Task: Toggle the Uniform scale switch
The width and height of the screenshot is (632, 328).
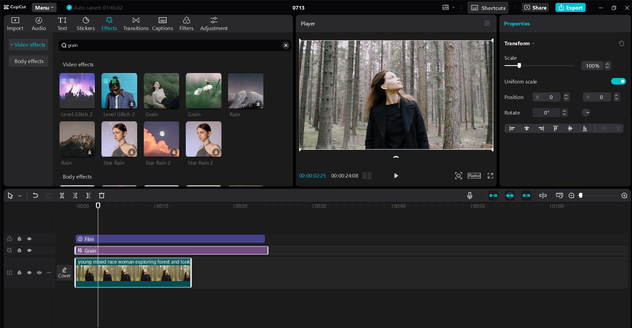Action: (x=618, y=81)
